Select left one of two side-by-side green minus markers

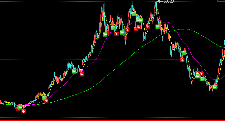point(137,20)
